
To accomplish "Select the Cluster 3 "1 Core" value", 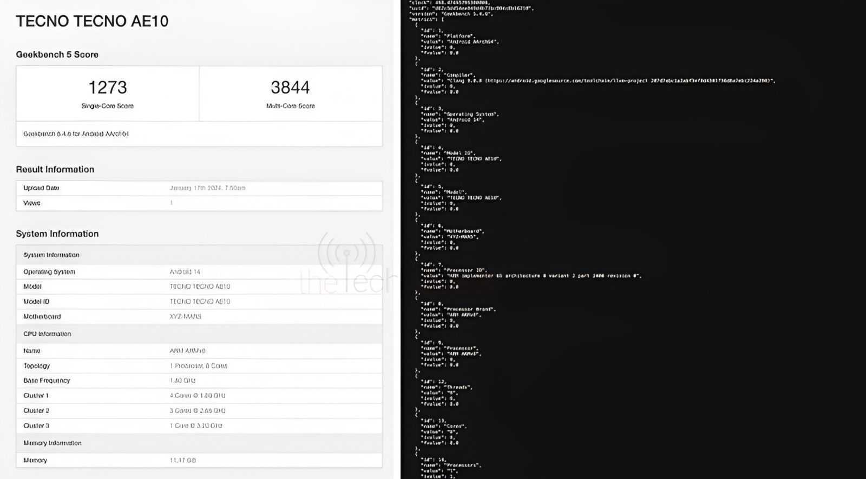I will 195,426.
